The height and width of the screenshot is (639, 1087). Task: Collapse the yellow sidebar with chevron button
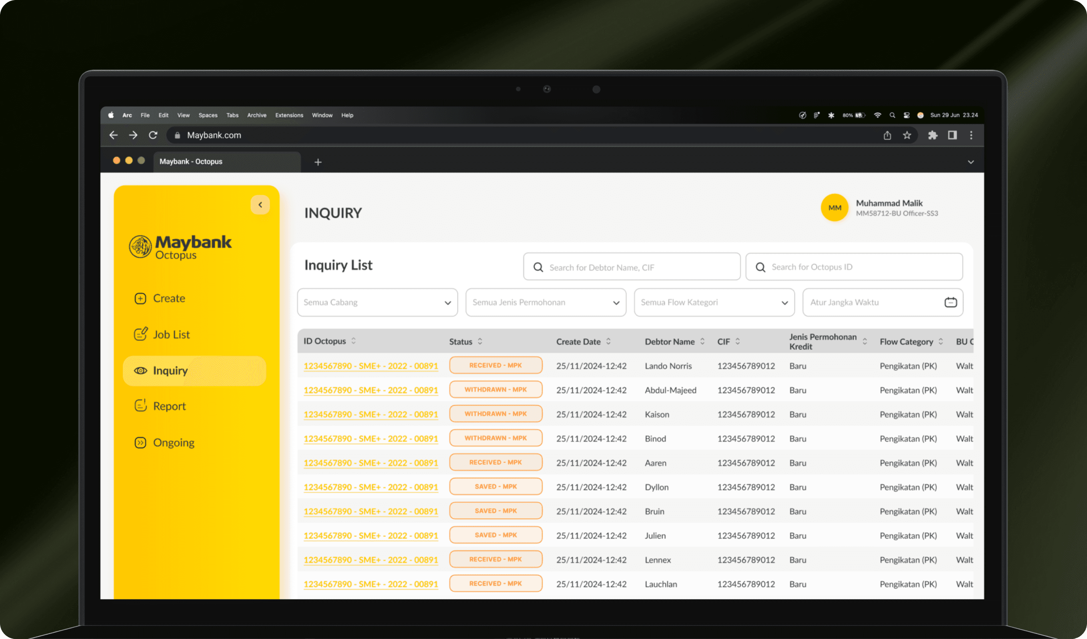click(x=260, y=205)
